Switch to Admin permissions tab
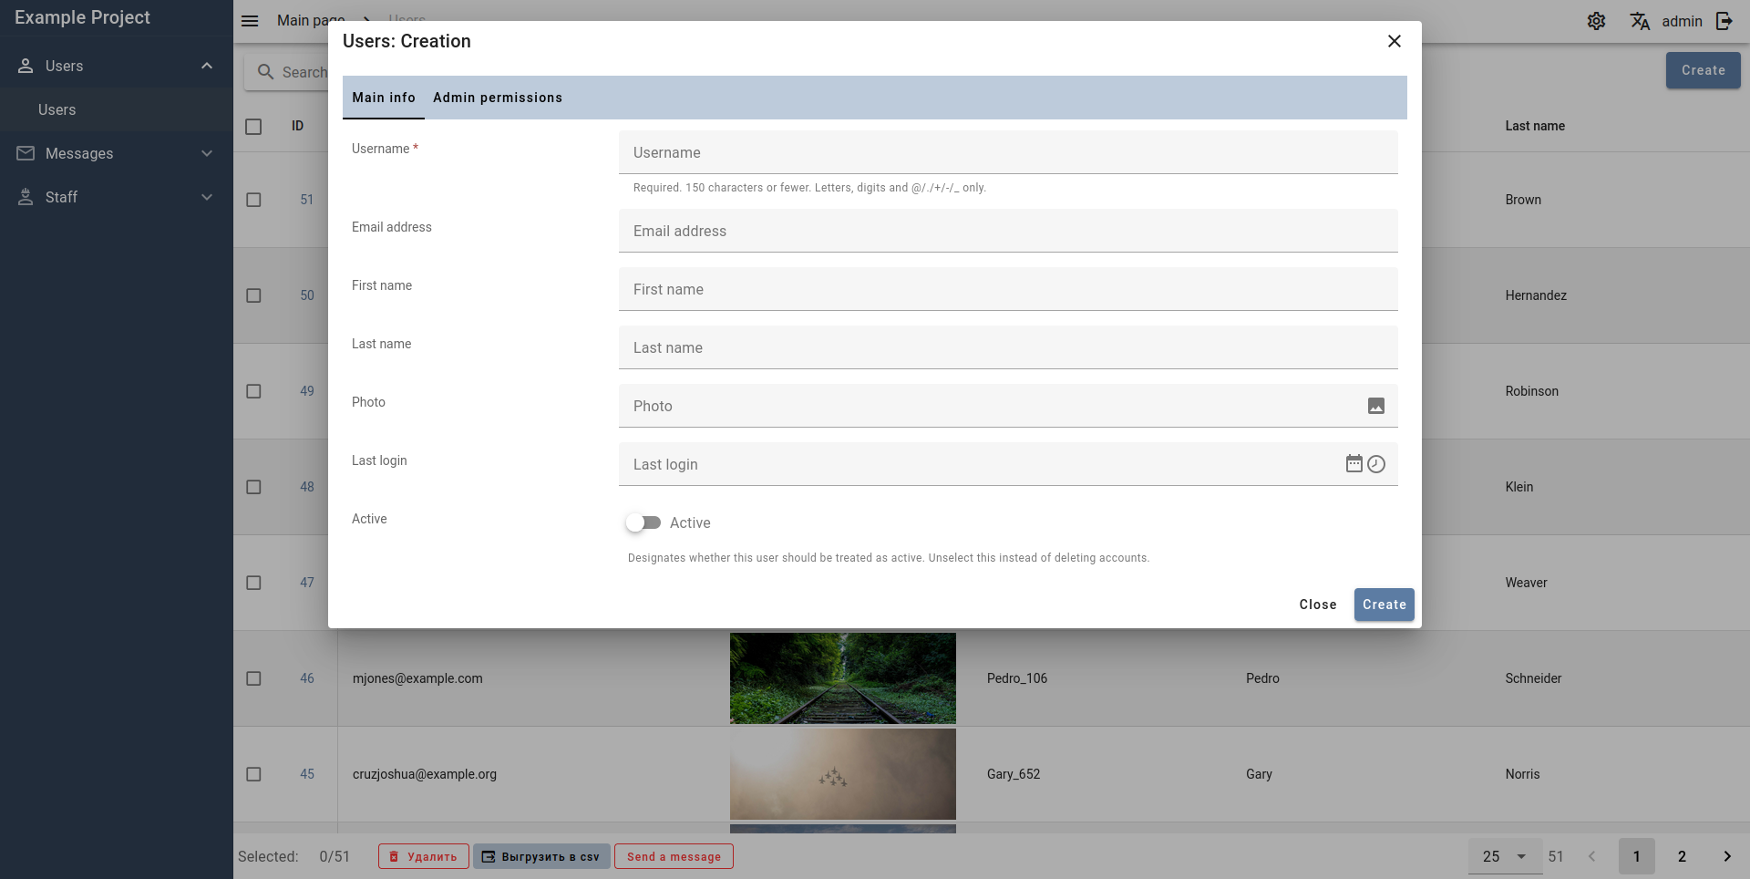Image resolution: width=1750 pixels, height=879 pixels. 498,98
